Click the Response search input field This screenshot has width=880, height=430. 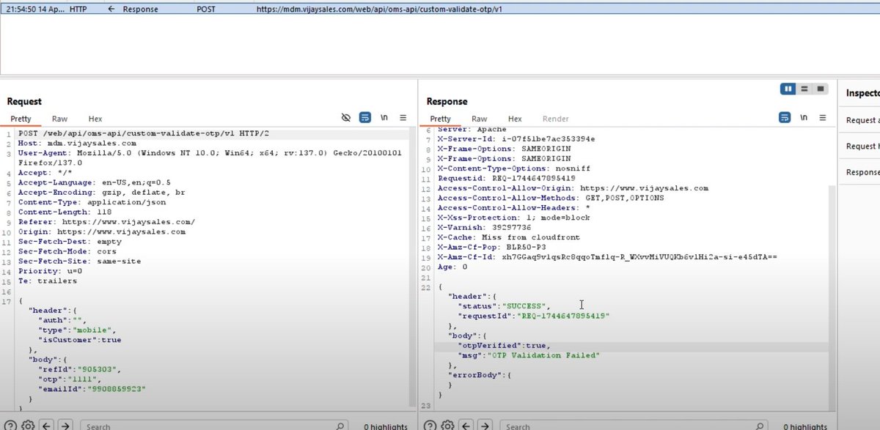pos(634,426)
